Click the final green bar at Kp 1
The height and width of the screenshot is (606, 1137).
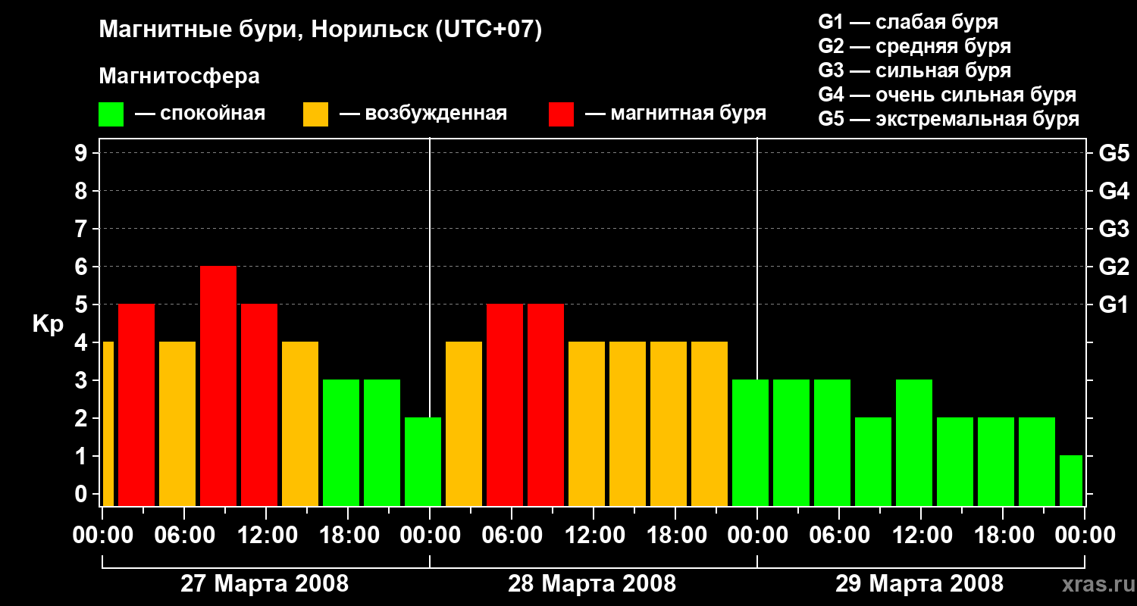pos(1071,480)
